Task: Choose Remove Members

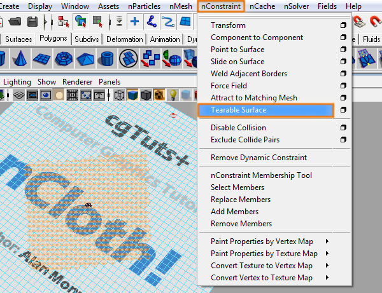Action: (x=241, y=224)
